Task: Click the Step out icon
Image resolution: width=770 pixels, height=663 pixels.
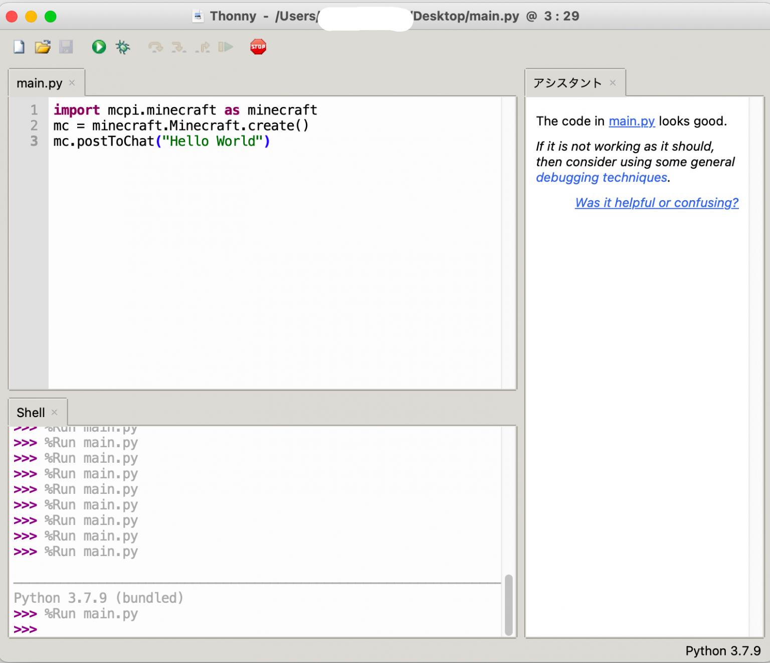Action: [203, 47]
